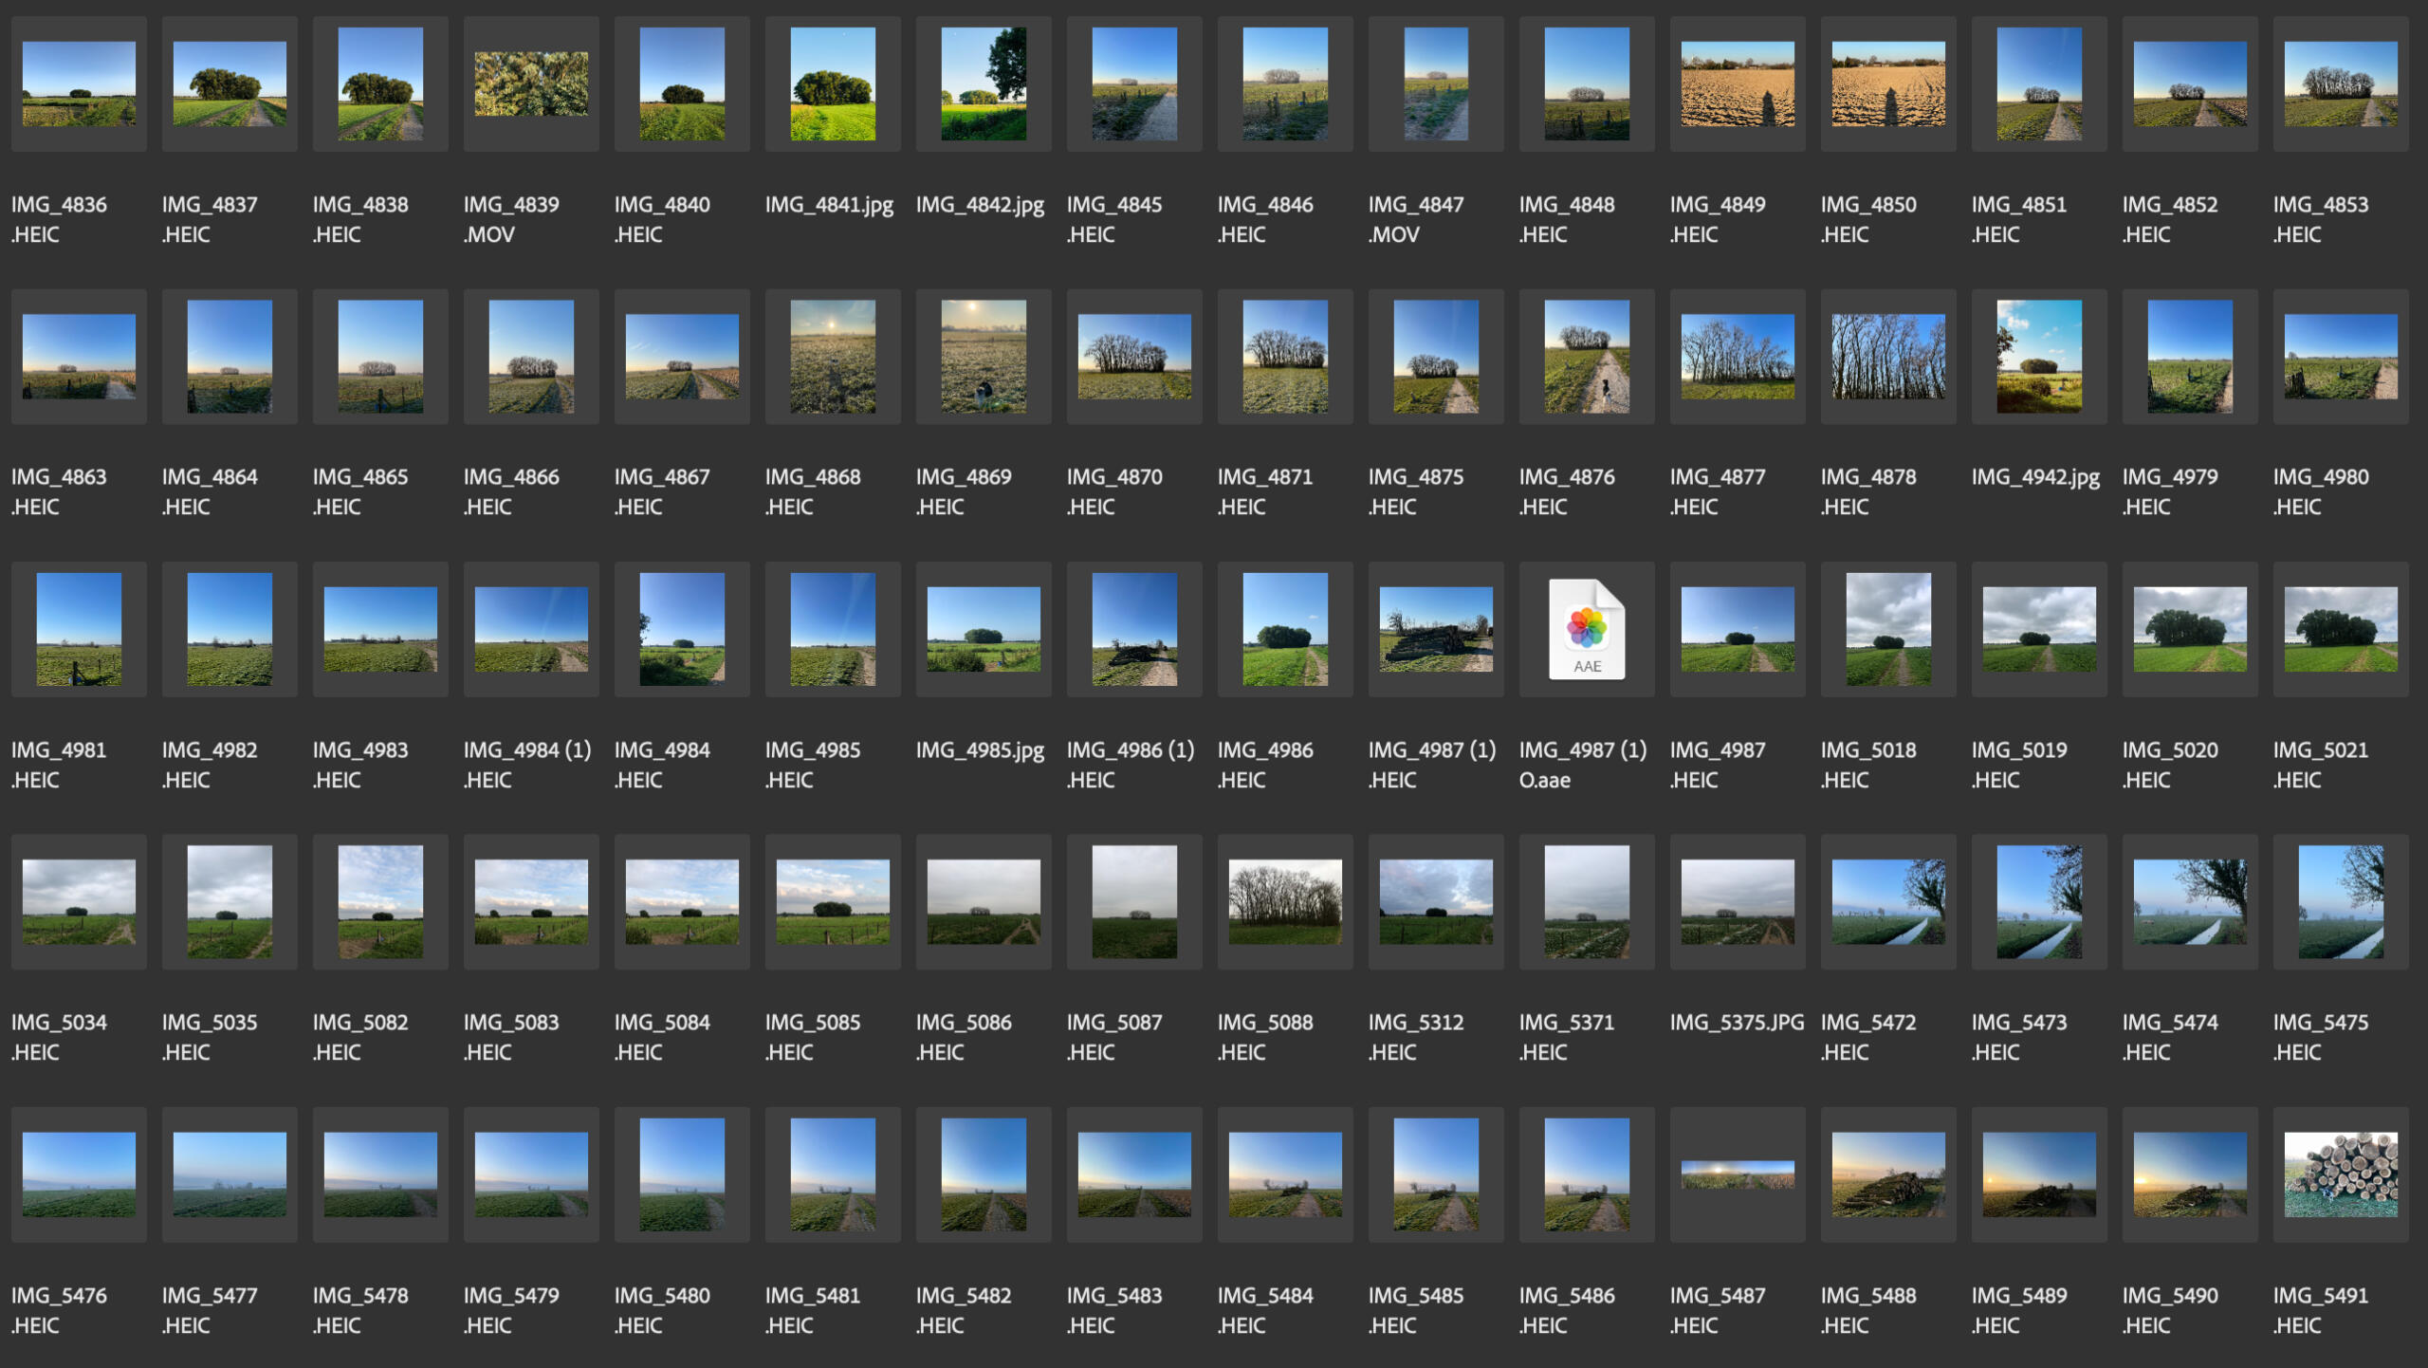Select IMG_4987 (1).HEIC log pile thumbnail
This screenshot has height=1368, width=2428.
point(1435,629)
